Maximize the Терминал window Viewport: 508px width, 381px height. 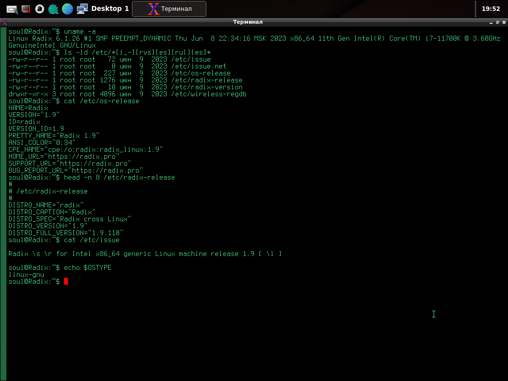(x=497, y=22)
